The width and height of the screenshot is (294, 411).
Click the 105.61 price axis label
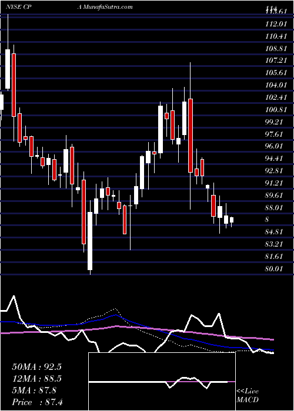[x=276, y=73]
